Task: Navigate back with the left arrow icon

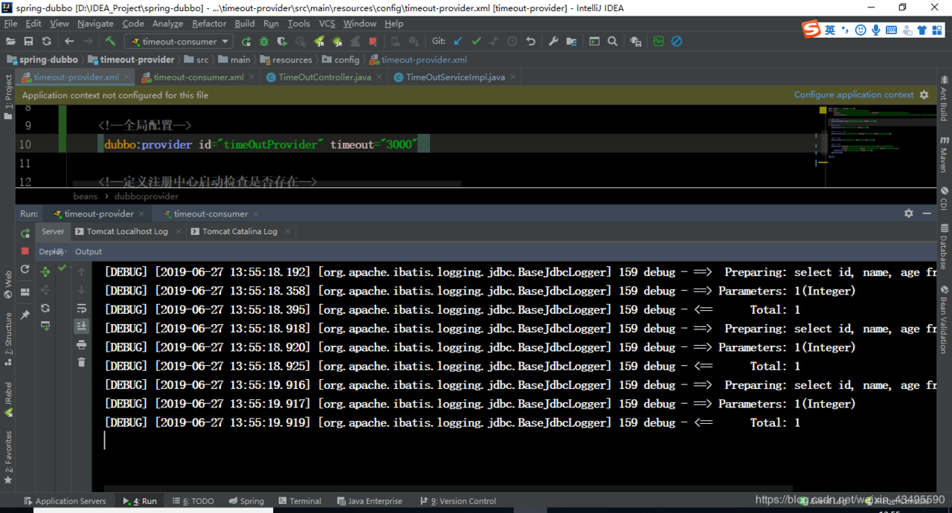Action: pos(69,42)
